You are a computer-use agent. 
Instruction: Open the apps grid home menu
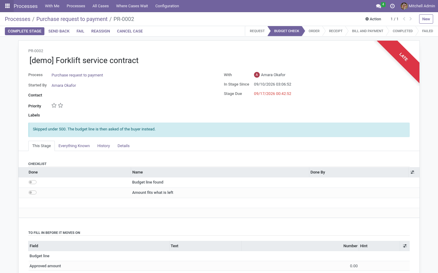[7, 6]
